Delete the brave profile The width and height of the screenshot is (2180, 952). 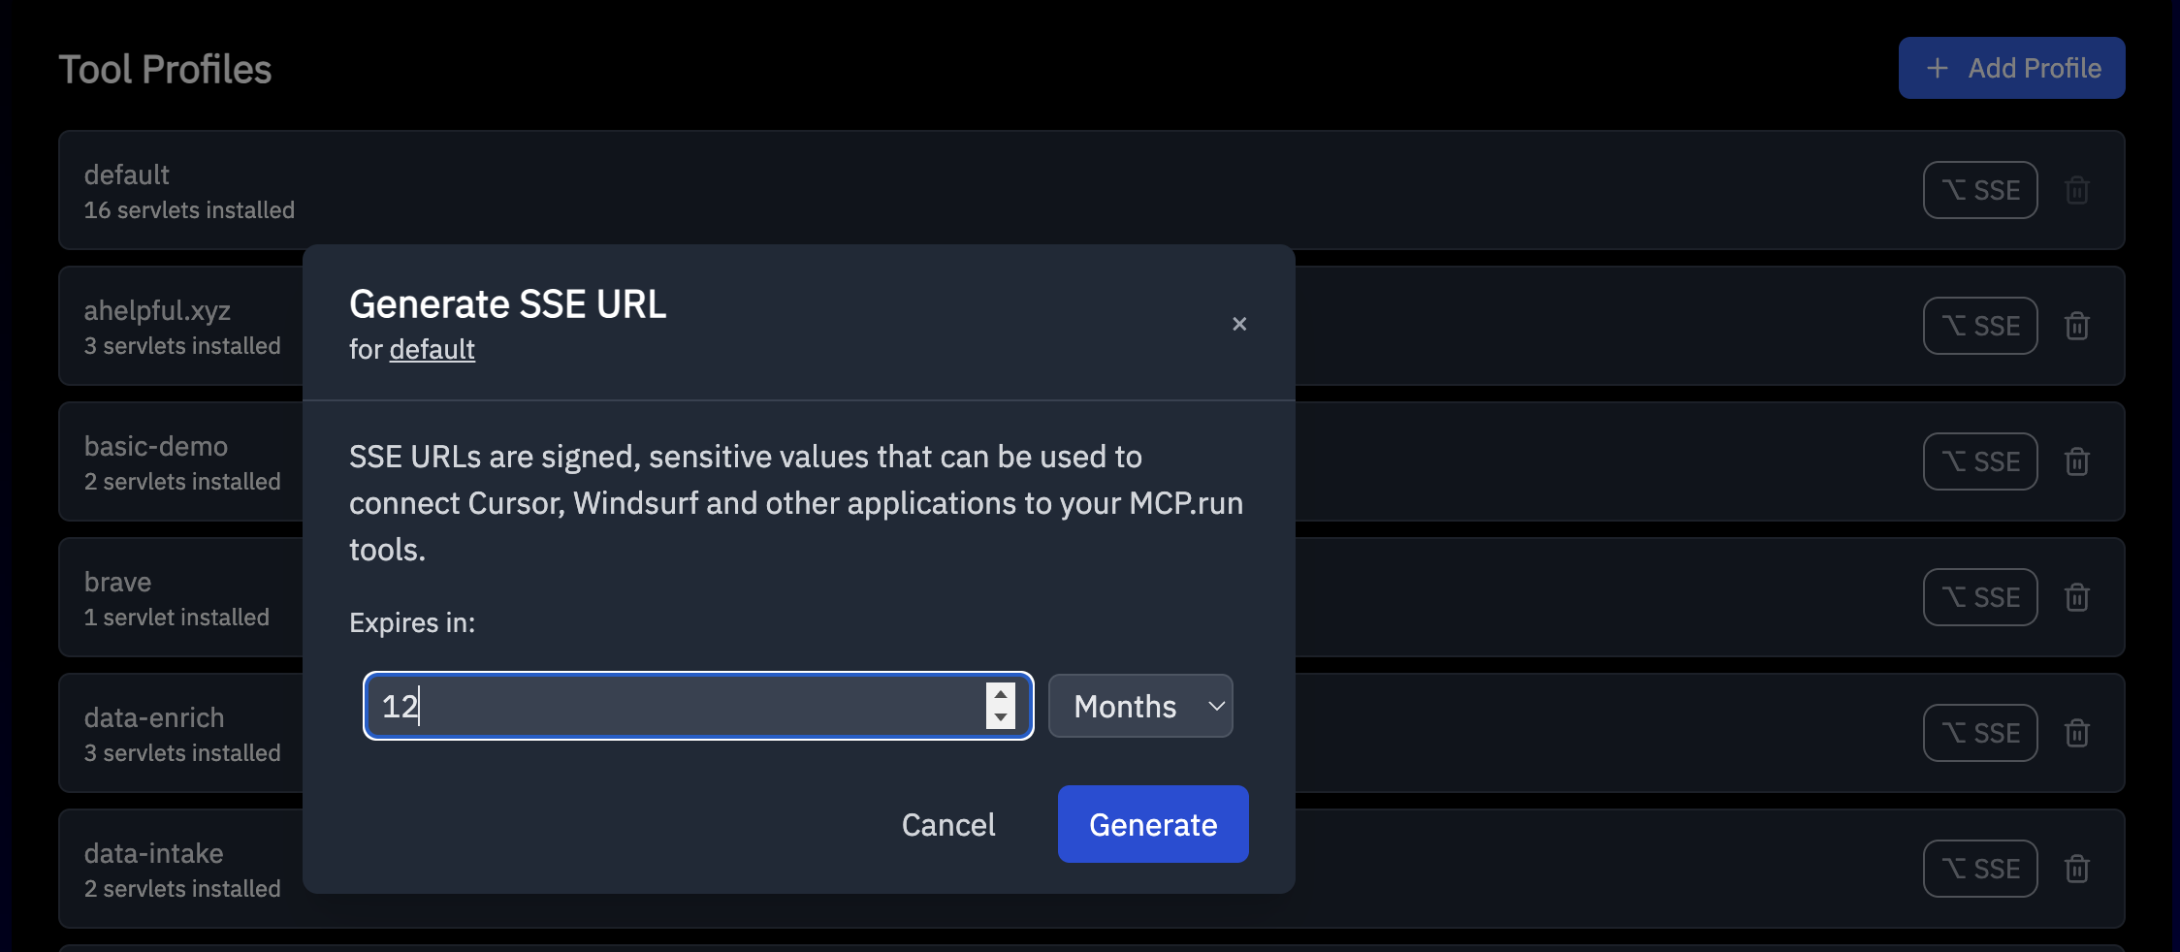[2076, 597]
